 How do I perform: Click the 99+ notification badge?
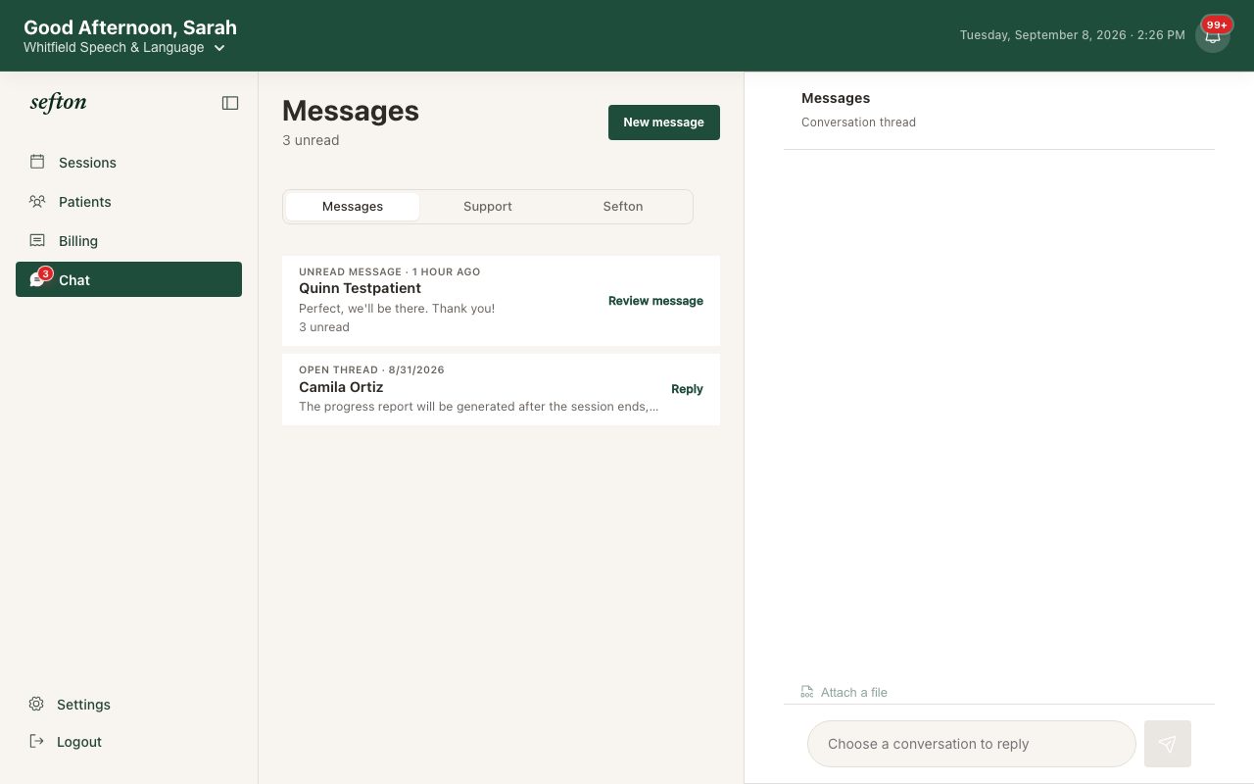point(1217,24)
